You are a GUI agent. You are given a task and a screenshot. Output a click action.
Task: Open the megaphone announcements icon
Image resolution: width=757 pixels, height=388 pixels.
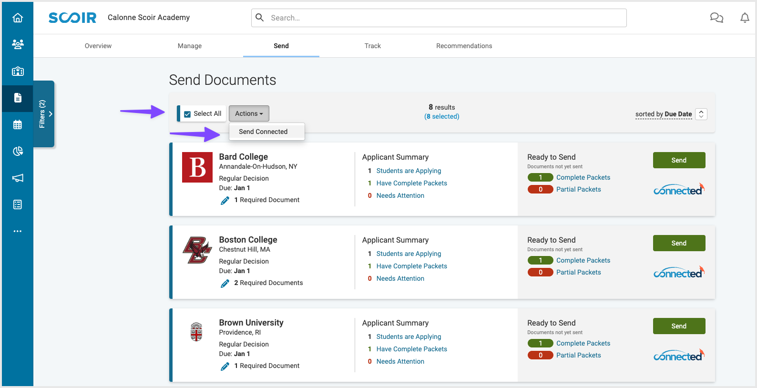click(x=18, y=178)
